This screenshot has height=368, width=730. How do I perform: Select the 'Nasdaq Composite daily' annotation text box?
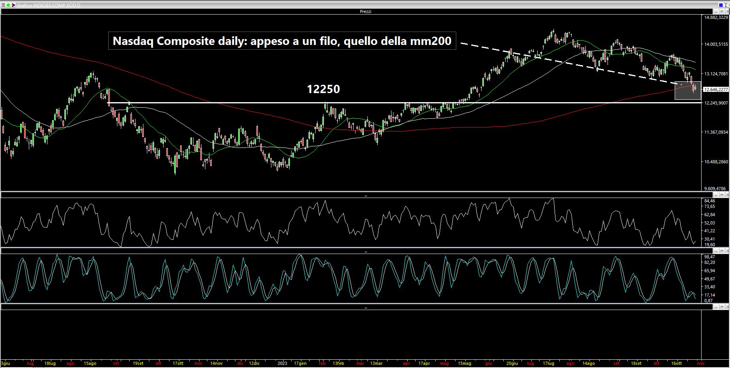click(x=282, y=41)
